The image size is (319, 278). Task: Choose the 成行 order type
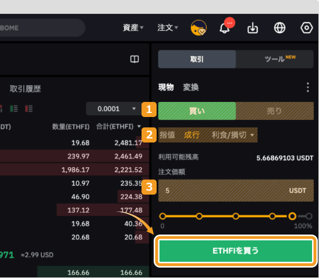(x=191, y=135)
